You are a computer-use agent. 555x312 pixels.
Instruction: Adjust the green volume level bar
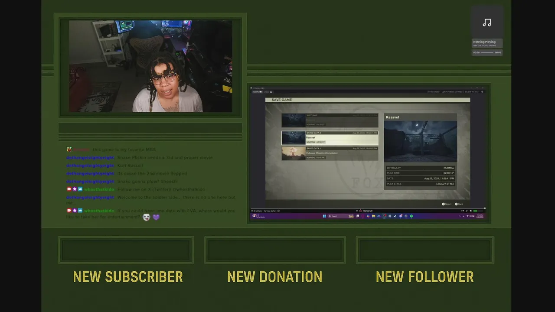(x=478, y=211)
